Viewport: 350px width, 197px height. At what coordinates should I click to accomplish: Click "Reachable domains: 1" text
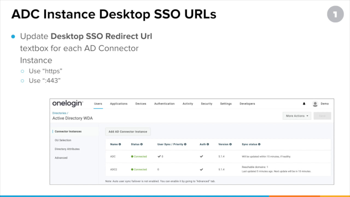click(x=255, y=167)
